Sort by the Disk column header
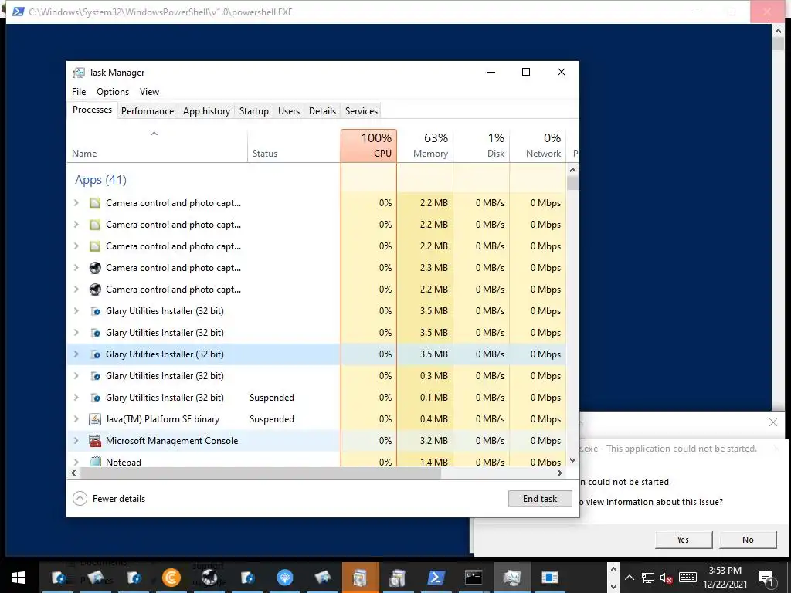Image resolution: width=791 pixels, height=593 pixels. point(482,145)
